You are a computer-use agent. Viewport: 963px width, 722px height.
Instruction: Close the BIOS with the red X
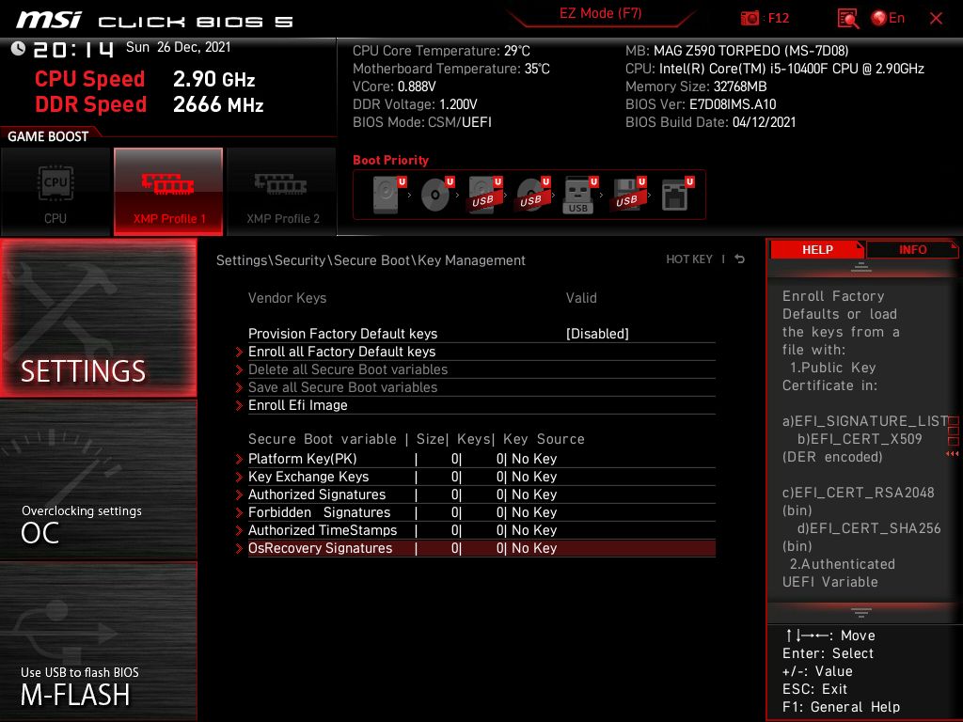point(936,19)
